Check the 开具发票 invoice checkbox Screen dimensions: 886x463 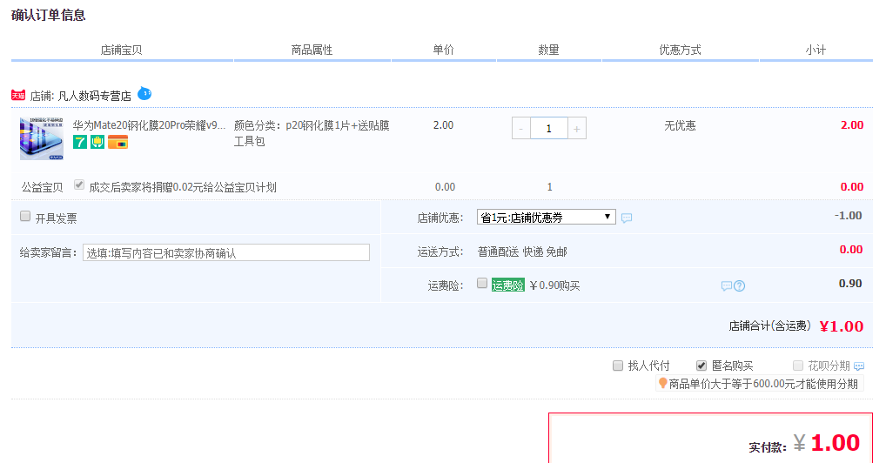click(25, 216)
